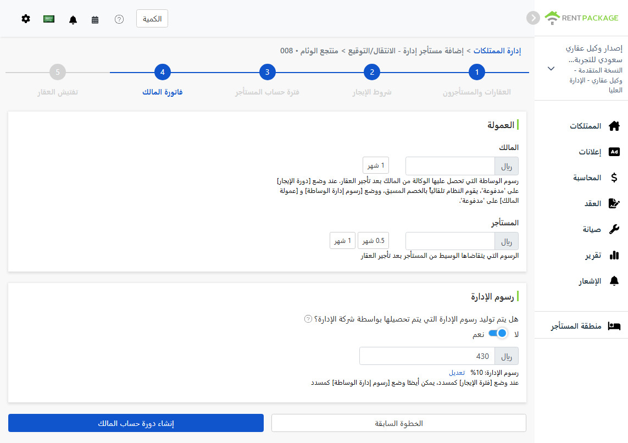Image resolution: width=628 pixels, height=443 pixels.
Task: Click the العمولة section heading
Action: 501,125
